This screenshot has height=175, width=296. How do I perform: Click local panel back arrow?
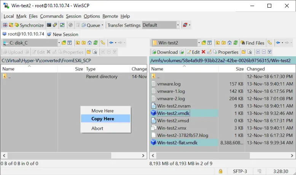click(x=111, y=43)
